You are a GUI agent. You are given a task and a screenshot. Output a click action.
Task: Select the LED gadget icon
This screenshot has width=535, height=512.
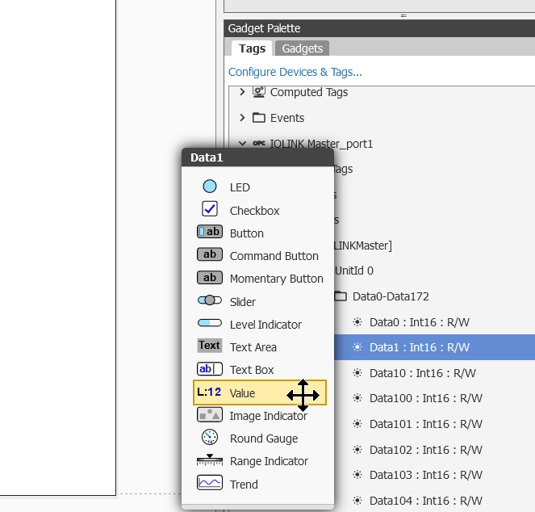click(x=210, y=187)
